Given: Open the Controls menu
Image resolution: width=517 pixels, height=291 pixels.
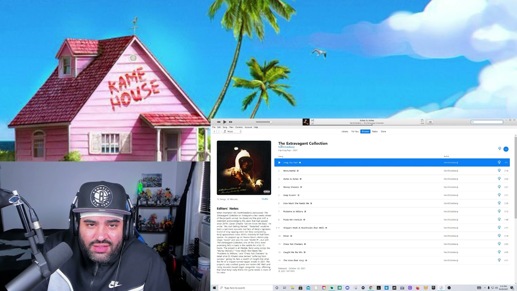Looking at the screenshot, I should point(239,127).
